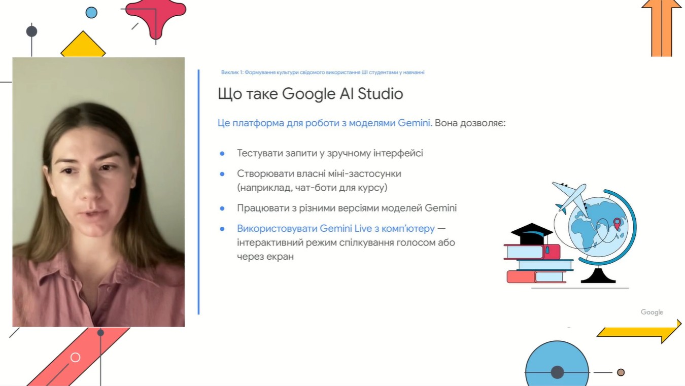Click the stack of books illustration
The height and width of the screenshot is (386, 685).
pyautogui.click(x=538, y=264)
